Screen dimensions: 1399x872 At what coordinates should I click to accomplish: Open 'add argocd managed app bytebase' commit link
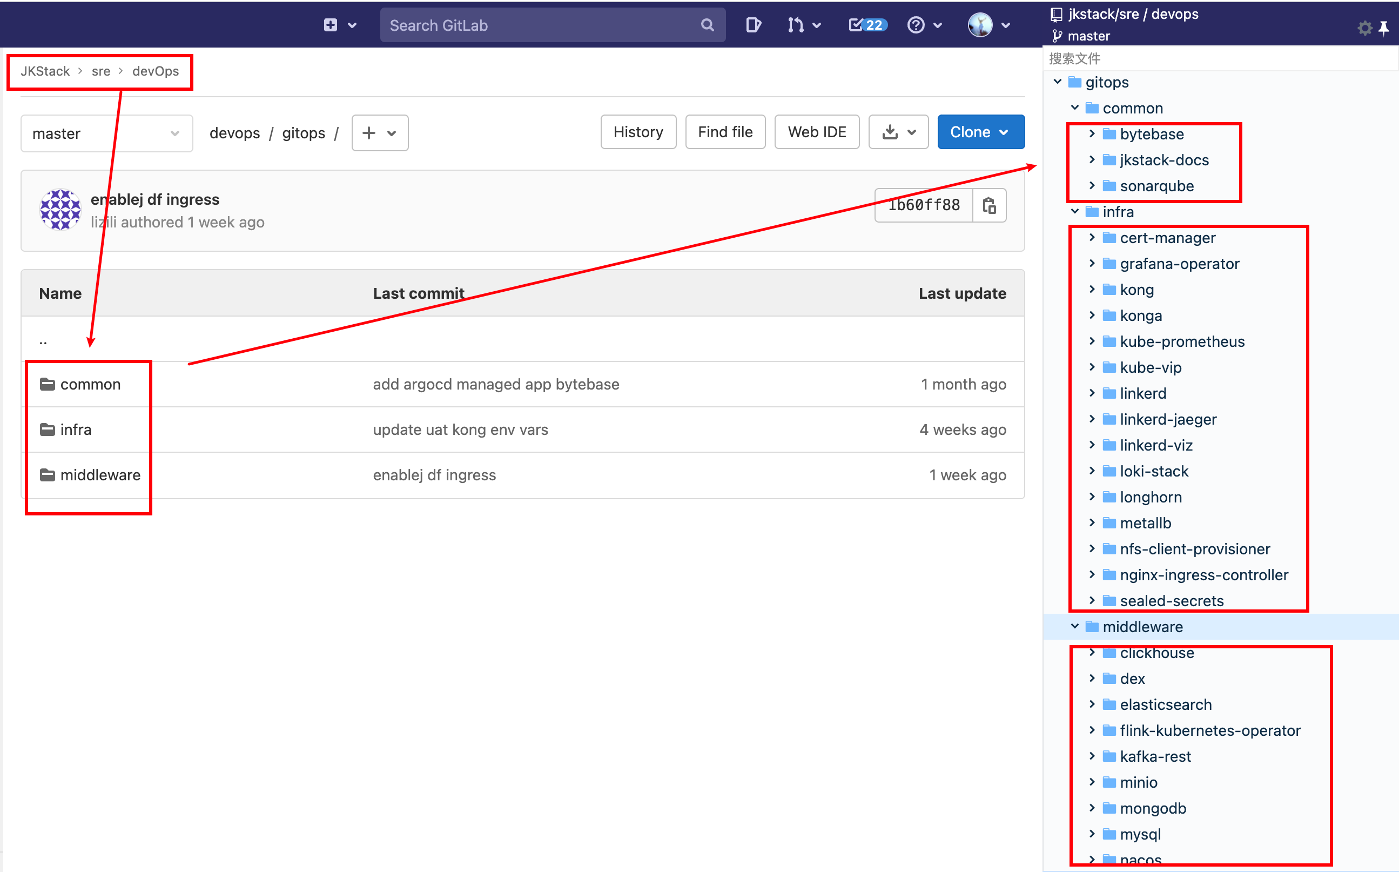(496, 384)
